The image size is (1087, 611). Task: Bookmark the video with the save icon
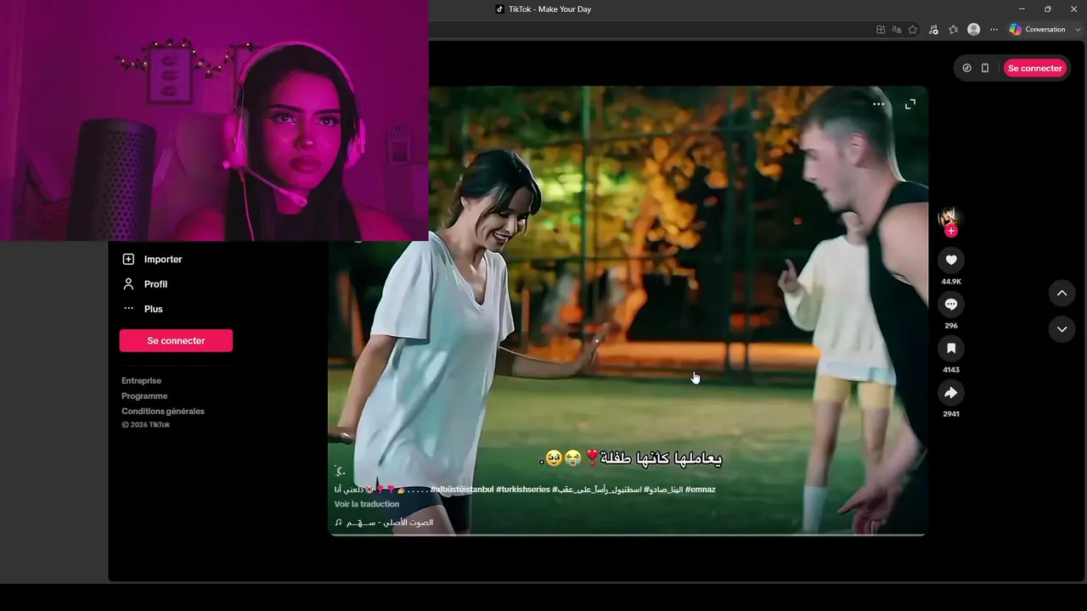(x=951, y=349)
